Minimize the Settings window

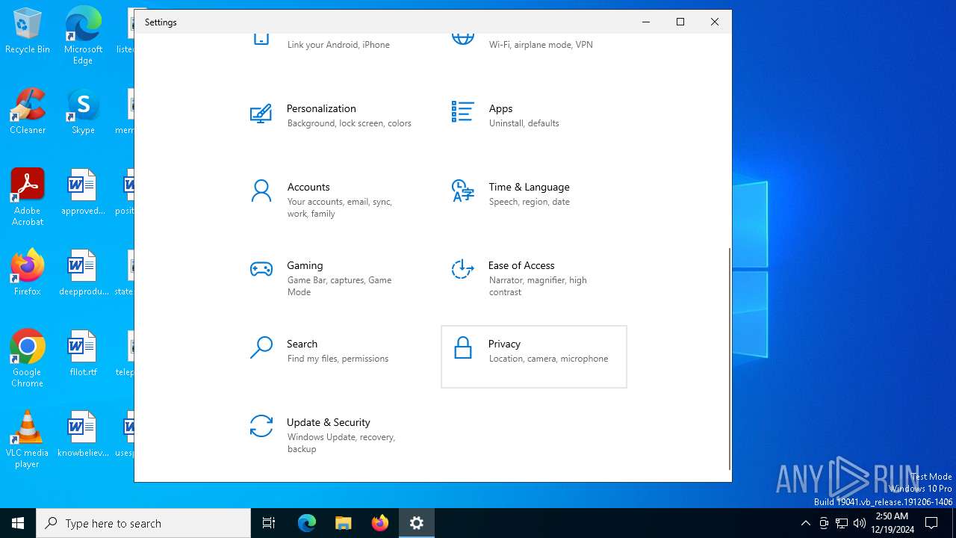point(646,22)
